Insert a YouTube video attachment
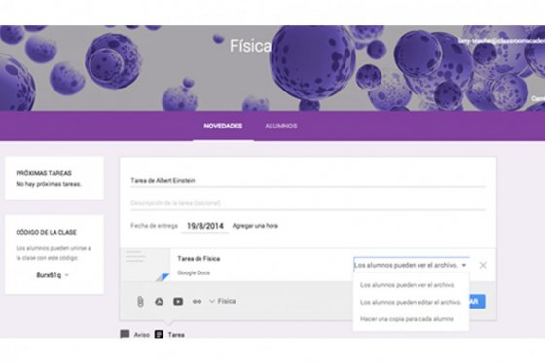 coord(178,301)
